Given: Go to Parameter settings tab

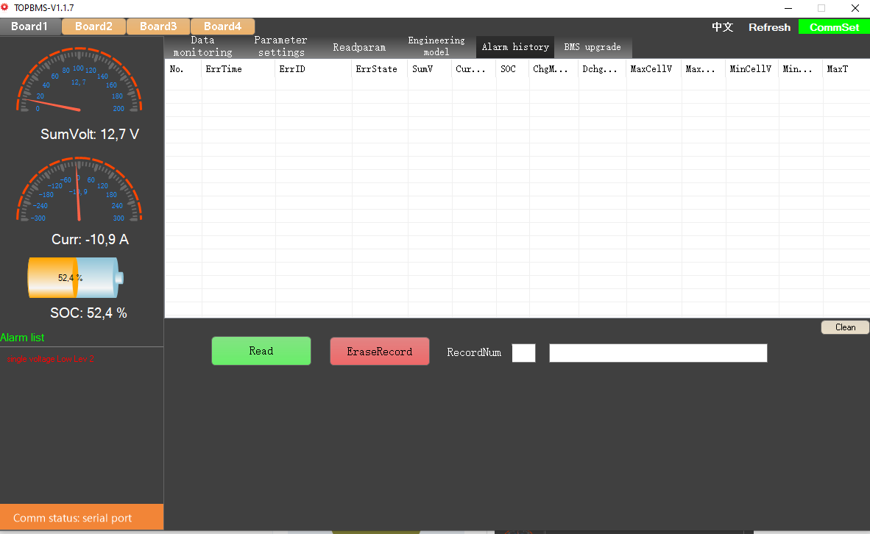Looking at the screenshot, I should pyautogui.click(x=281, y=46).
